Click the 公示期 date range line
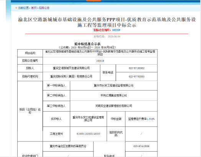The width and height of the screenshot is (201, 157). point(87,47)
